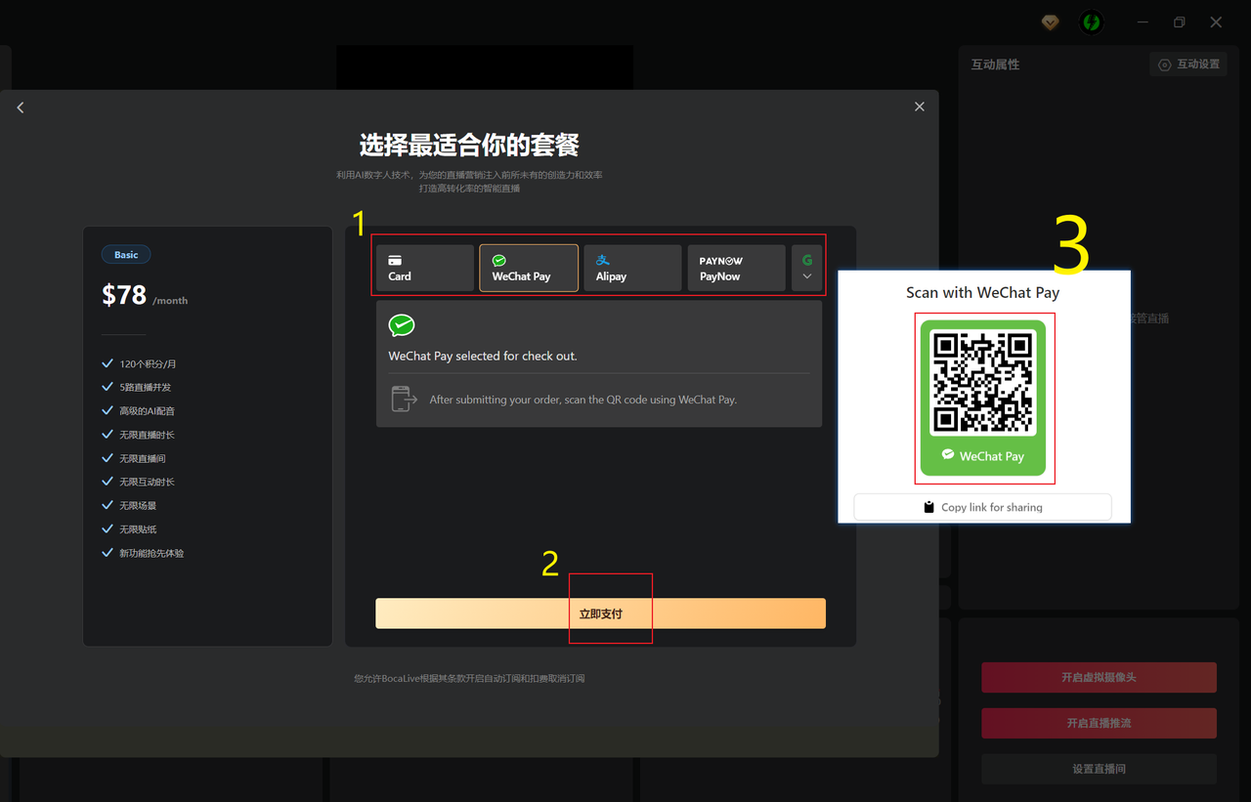The width and height of the screenshot is (1251, 802).
Task: Close the application window
Action: pos(1216,22)
